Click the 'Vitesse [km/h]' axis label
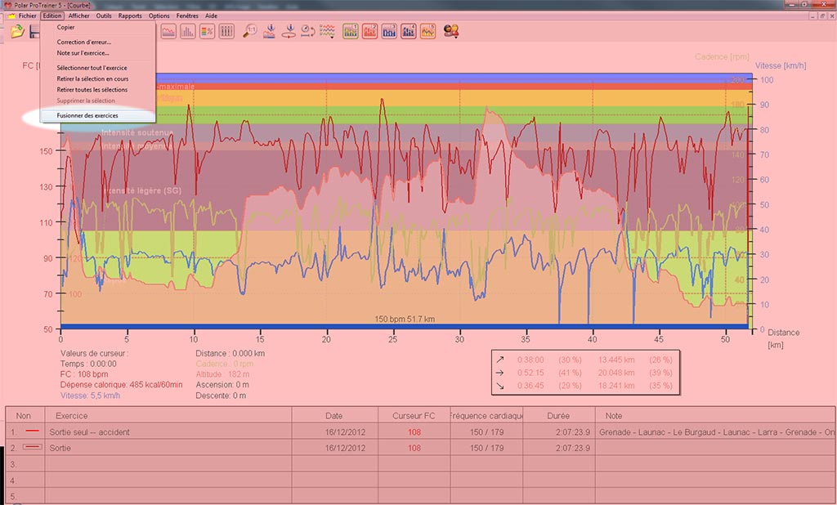 [781, 65]
